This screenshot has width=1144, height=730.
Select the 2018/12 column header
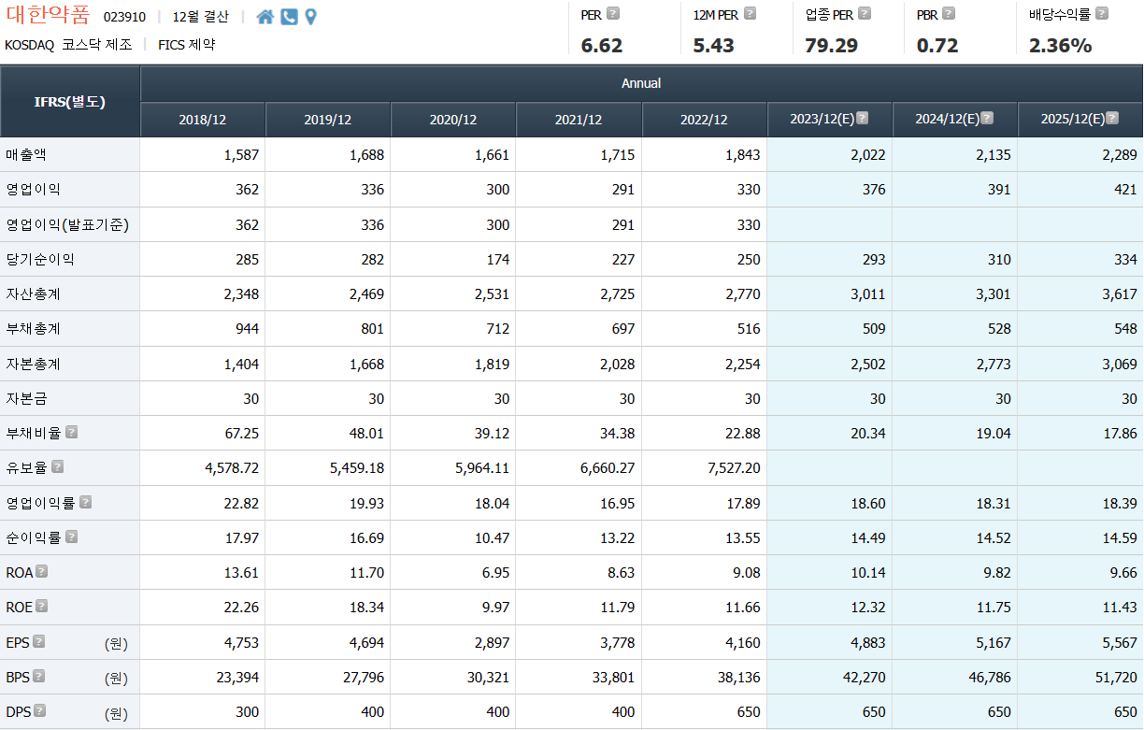pos(203,120)
